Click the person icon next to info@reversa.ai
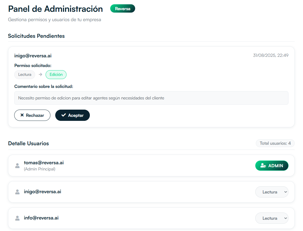 click(x=17, y=218)
